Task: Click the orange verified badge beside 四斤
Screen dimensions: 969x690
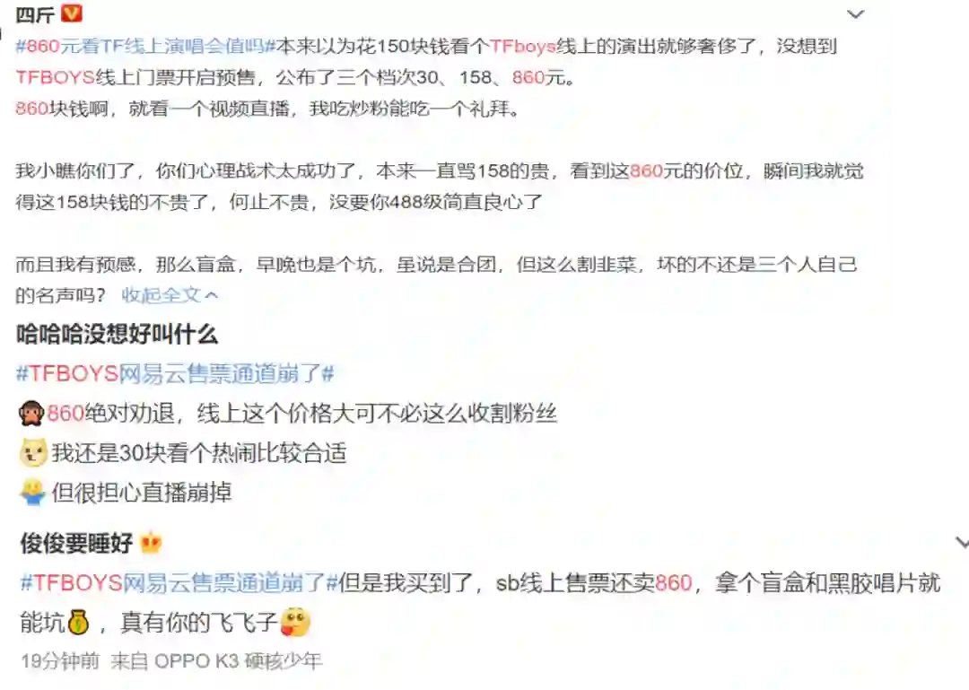Action: [72, 13]
